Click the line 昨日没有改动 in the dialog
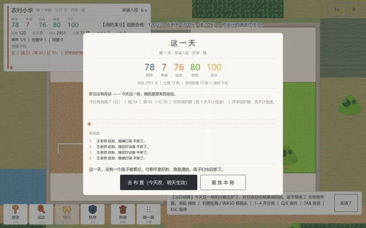366x228 pixels. click(133, 94)
